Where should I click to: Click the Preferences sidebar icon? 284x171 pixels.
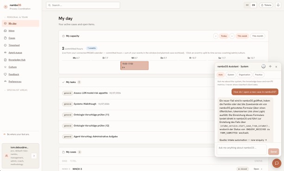[x=5, y=82]
